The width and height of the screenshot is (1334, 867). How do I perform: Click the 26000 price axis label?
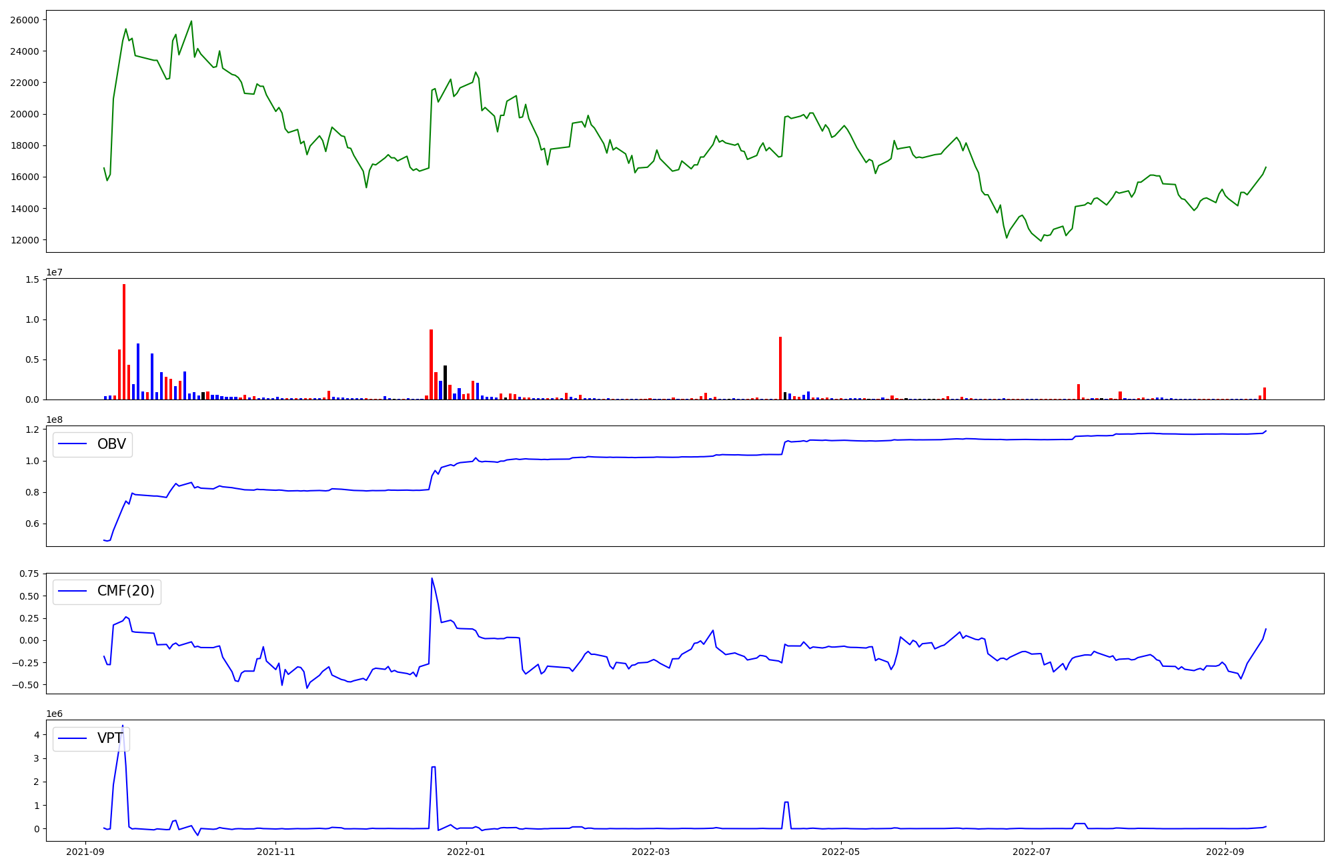coord(25,20)
